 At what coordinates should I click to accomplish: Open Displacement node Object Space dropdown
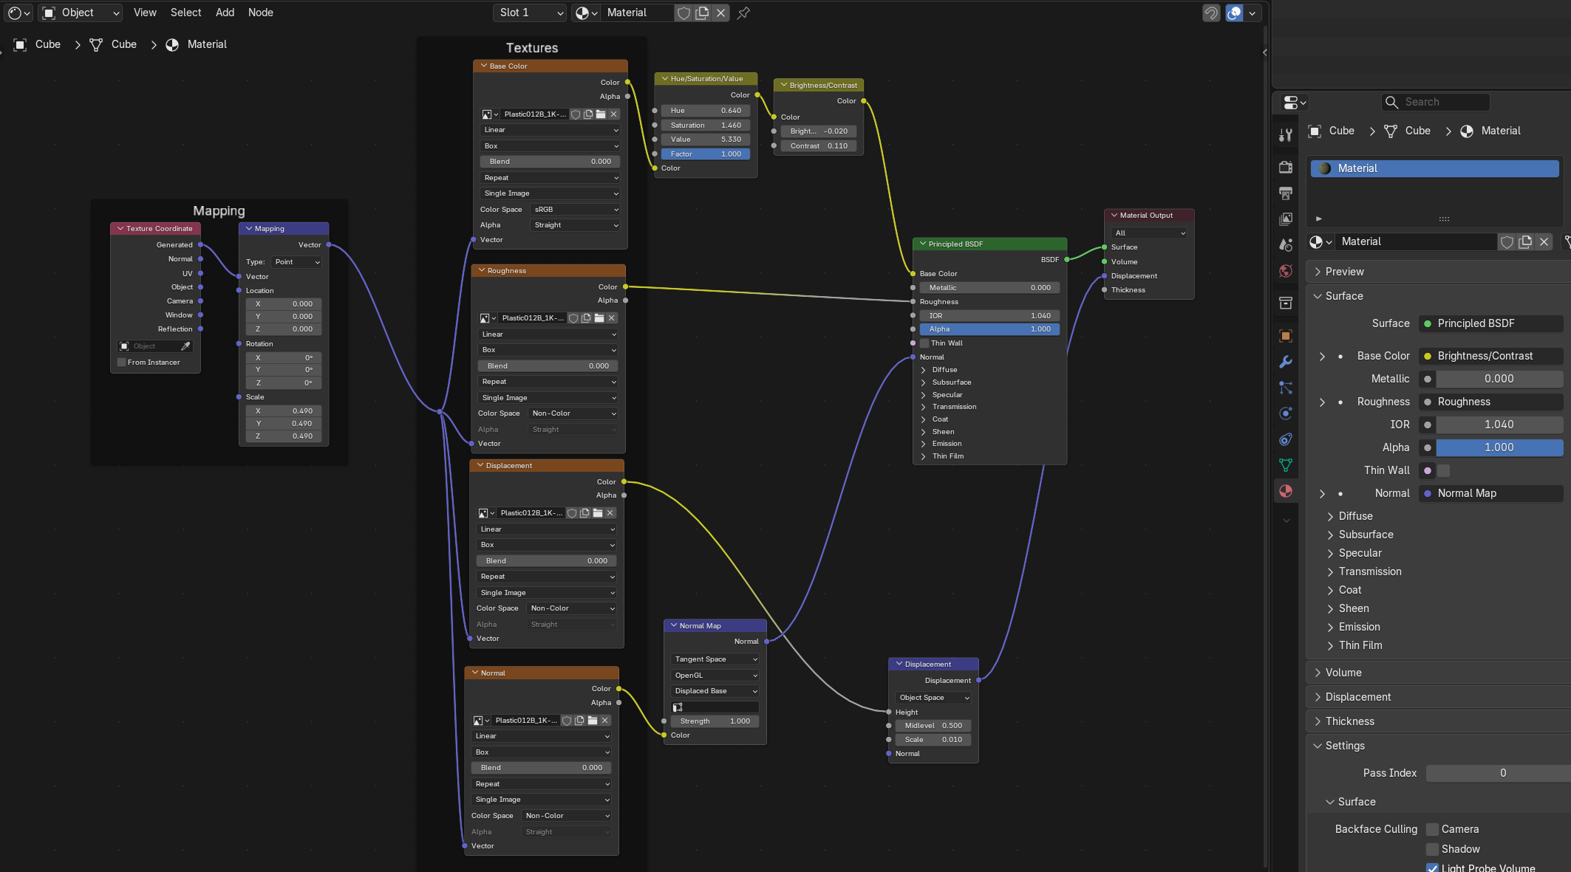pos(934,698)
